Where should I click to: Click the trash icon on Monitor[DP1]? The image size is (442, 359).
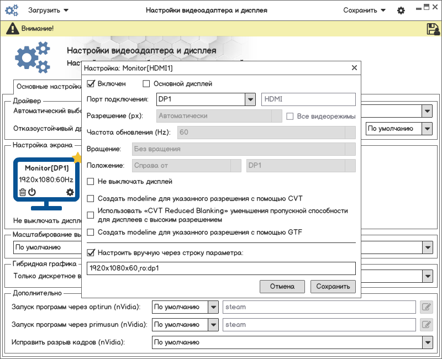click(x=23, y=192)
